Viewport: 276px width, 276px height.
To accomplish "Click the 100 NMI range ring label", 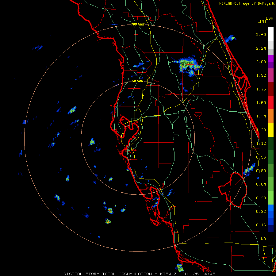I will tap(138, 24).
